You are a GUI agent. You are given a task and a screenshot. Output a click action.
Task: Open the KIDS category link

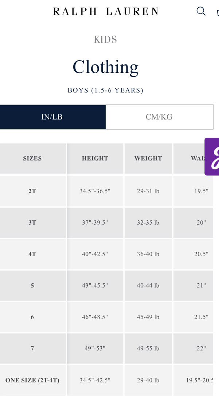pos(105,39)
